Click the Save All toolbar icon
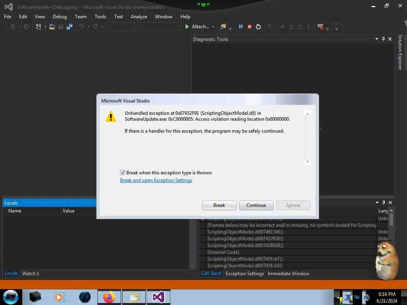This screenshot has height=305, width=407. 70,27
